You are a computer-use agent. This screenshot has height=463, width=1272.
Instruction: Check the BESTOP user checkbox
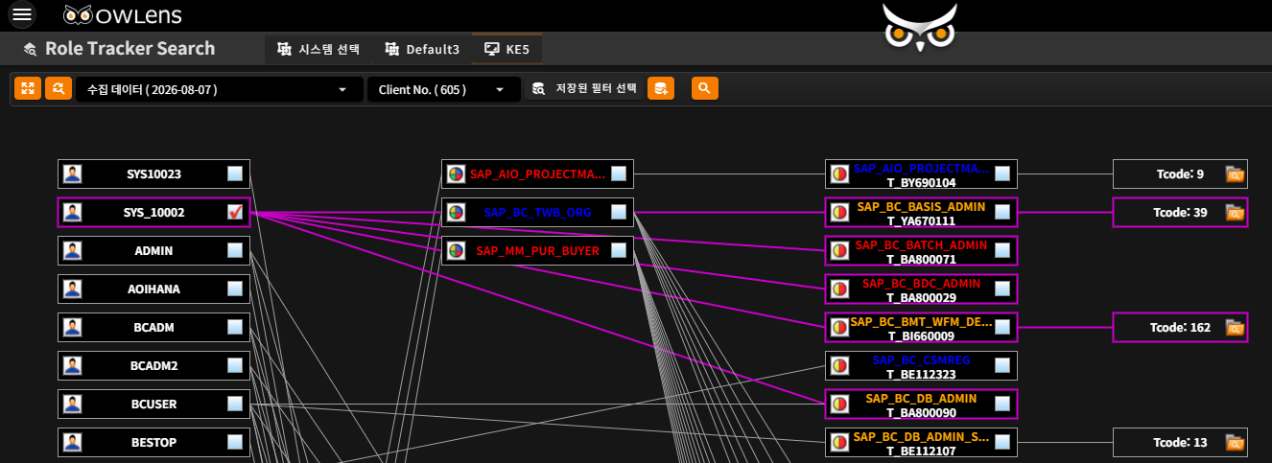tap(235, 442)
